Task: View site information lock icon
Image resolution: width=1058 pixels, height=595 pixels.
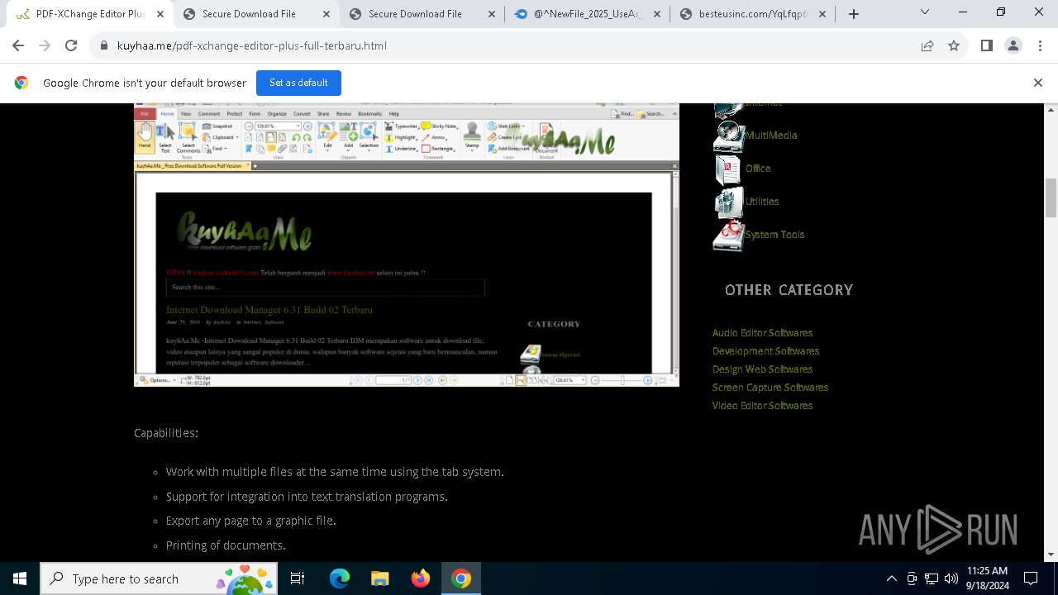Action: click(103, 45)
